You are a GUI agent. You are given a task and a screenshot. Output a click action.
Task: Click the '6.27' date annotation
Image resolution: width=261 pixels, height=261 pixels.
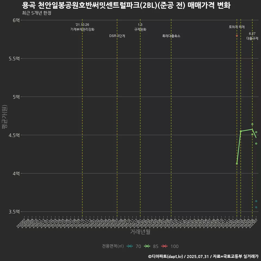pyautogui.click(x=252, y=34)
